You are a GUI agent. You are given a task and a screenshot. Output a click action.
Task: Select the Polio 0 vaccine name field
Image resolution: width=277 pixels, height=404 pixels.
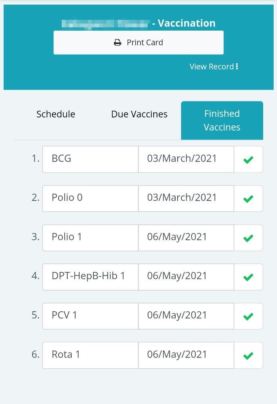click(90, 198)
